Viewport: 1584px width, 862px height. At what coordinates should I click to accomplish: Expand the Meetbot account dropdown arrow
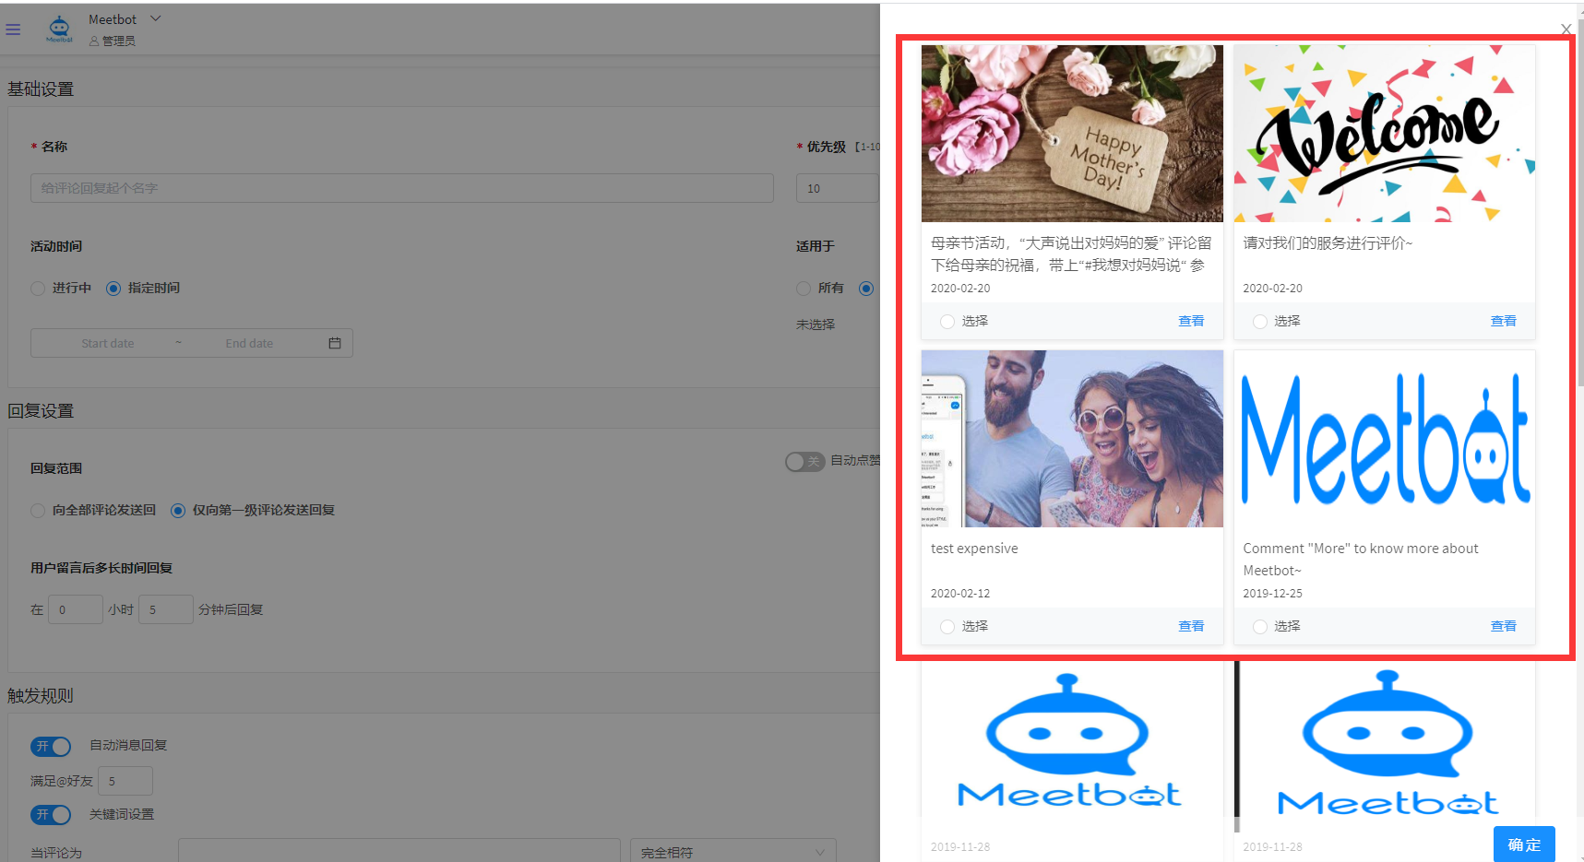point(155,18)
